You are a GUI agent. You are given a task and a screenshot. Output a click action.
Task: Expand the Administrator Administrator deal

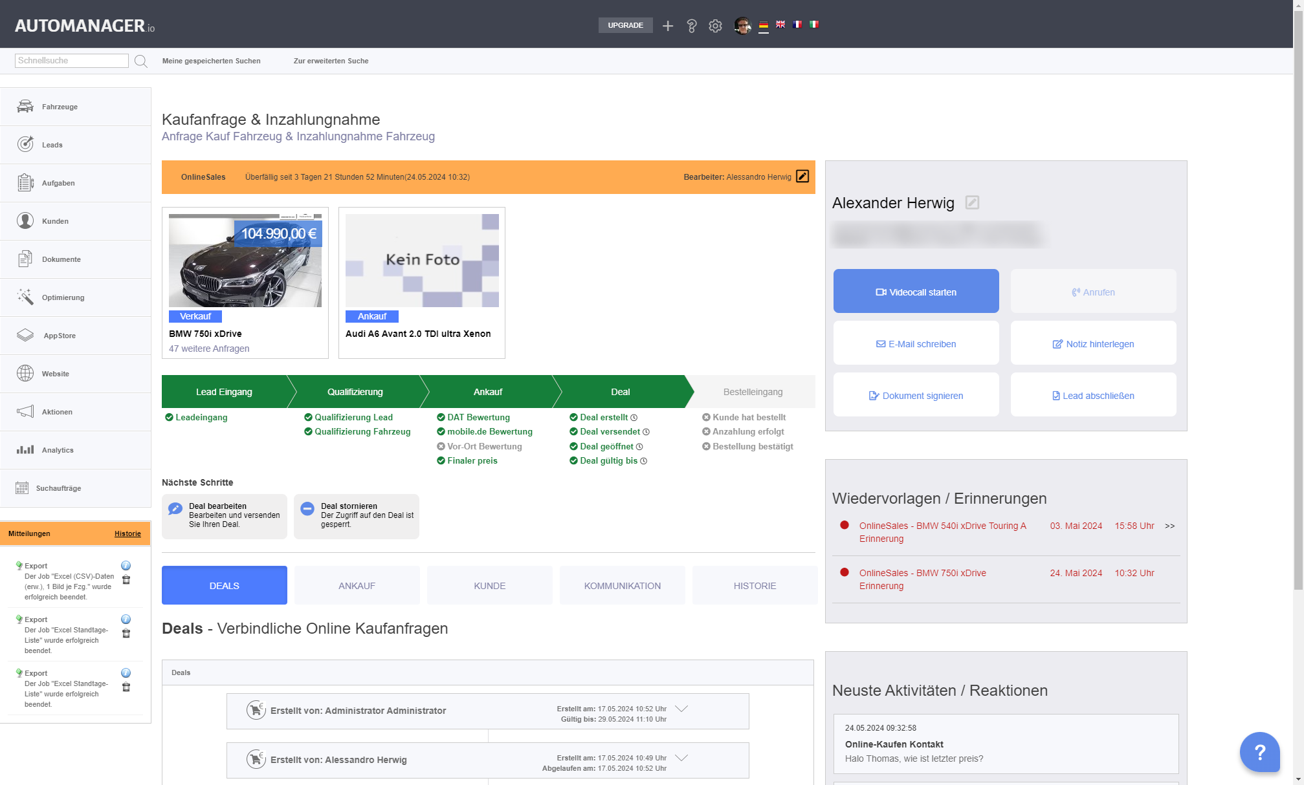681,709
